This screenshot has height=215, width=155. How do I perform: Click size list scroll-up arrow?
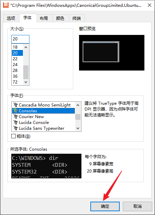coord(26,47)
